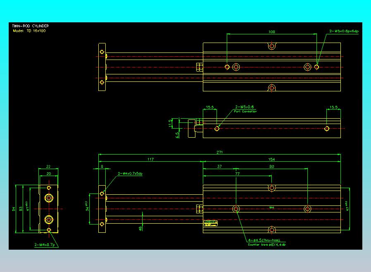Image resolution: width=371 pixels, height=272 pixels.
Task: Click the 22 width dimension on end view
Action: pos(48,167)
